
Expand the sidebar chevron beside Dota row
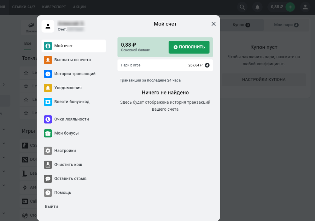4,157
